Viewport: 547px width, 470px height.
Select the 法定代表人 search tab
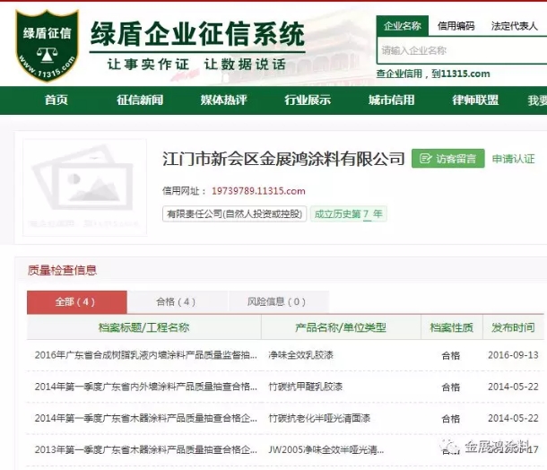click(514, 26)
